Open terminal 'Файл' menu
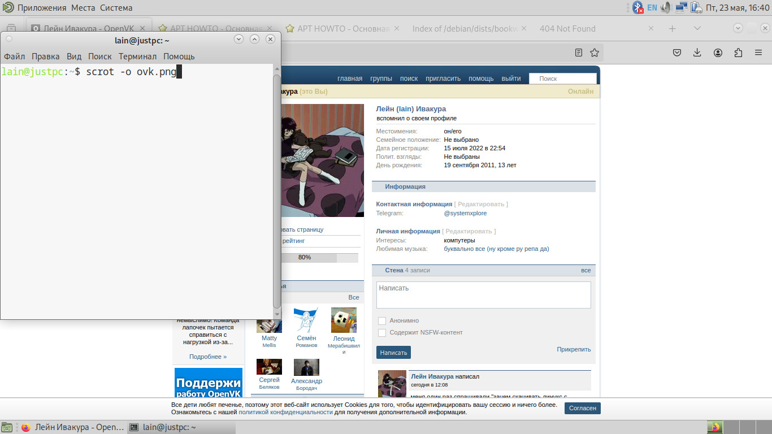Screen dimensions: 772x434 coord(14,57)
